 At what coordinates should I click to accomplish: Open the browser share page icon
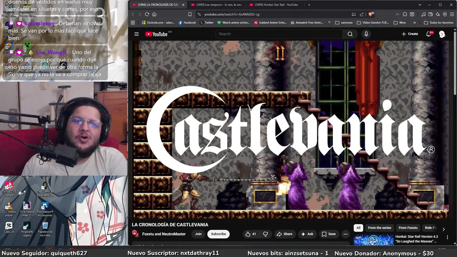tap(362, 14)
